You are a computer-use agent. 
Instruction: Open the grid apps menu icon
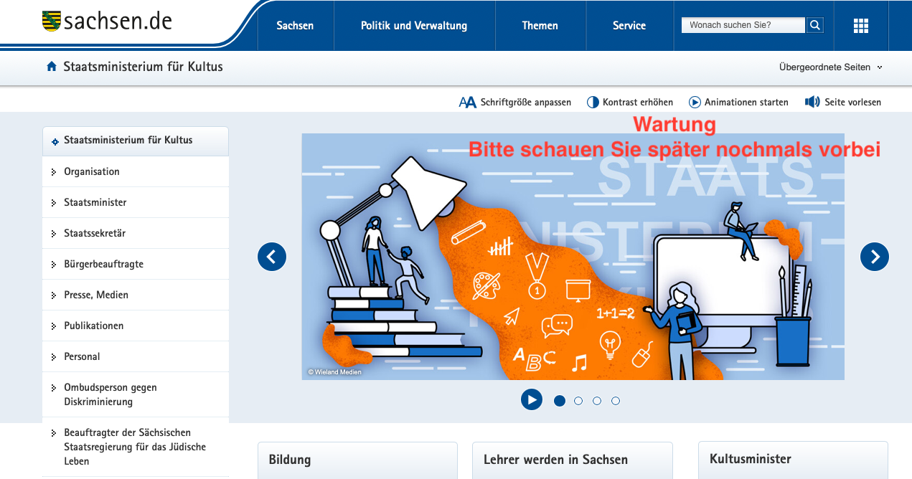(x=861, y=26)
